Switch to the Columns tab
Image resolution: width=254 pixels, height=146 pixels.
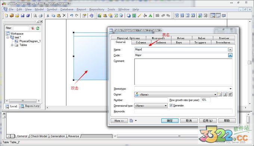[141, 42]
